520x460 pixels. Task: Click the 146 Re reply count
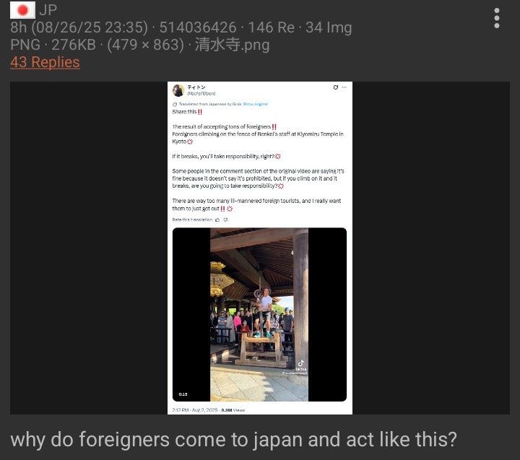272,27
